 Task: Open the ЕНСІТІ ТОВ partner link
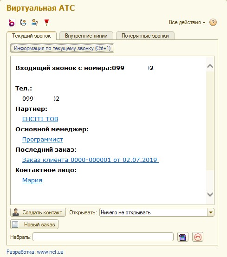40,119
